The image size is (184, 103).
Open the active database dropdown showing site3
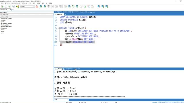27,6
